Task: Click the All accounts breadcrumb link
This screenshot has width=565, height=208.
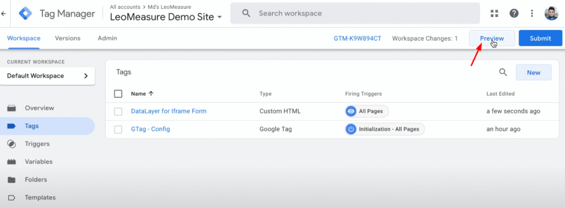Action: coord(125,7)
